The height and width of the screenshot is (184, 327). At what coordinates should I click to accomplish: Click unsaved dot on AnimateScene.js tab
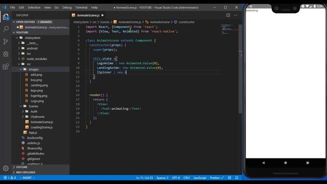coord(102,15)
